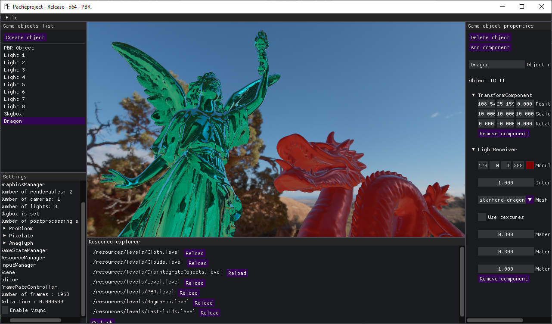The height and width of the screenshot is (324, 552).
Task: Reload the PBR.level file
Action: click(x=189, y=293)
